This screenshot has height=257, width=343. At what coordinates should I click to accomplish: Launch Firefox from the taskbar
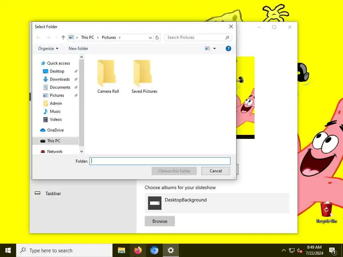[x=138, y=250]
